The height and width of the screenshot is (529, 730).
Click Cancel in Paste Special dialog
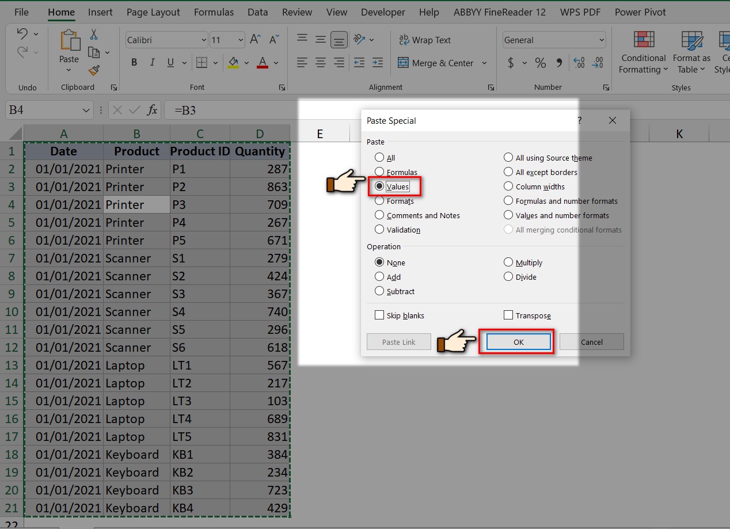click(591, 342)
